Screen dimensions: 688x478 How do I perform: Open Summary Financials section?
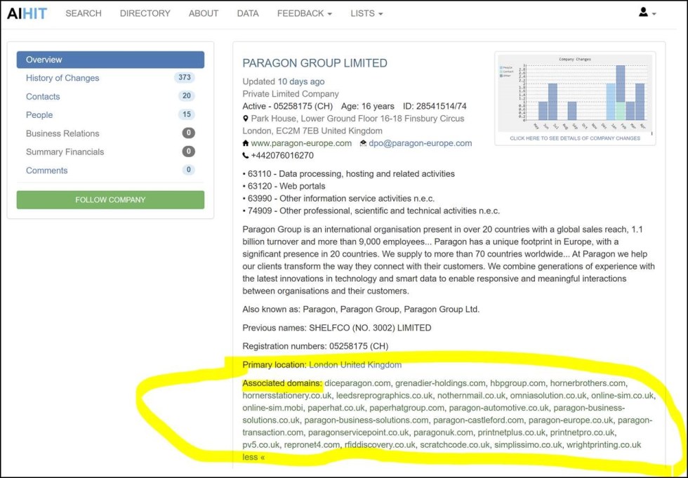(x=65, y=152)
